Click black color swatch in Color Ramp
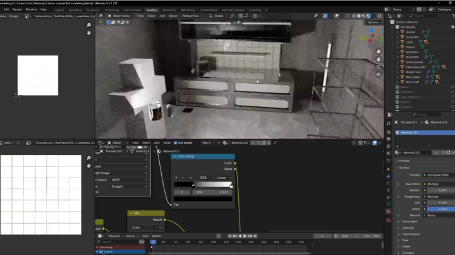 203,199
